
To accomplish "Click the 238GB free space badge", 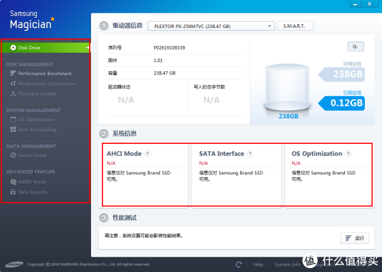I will 341,74.
